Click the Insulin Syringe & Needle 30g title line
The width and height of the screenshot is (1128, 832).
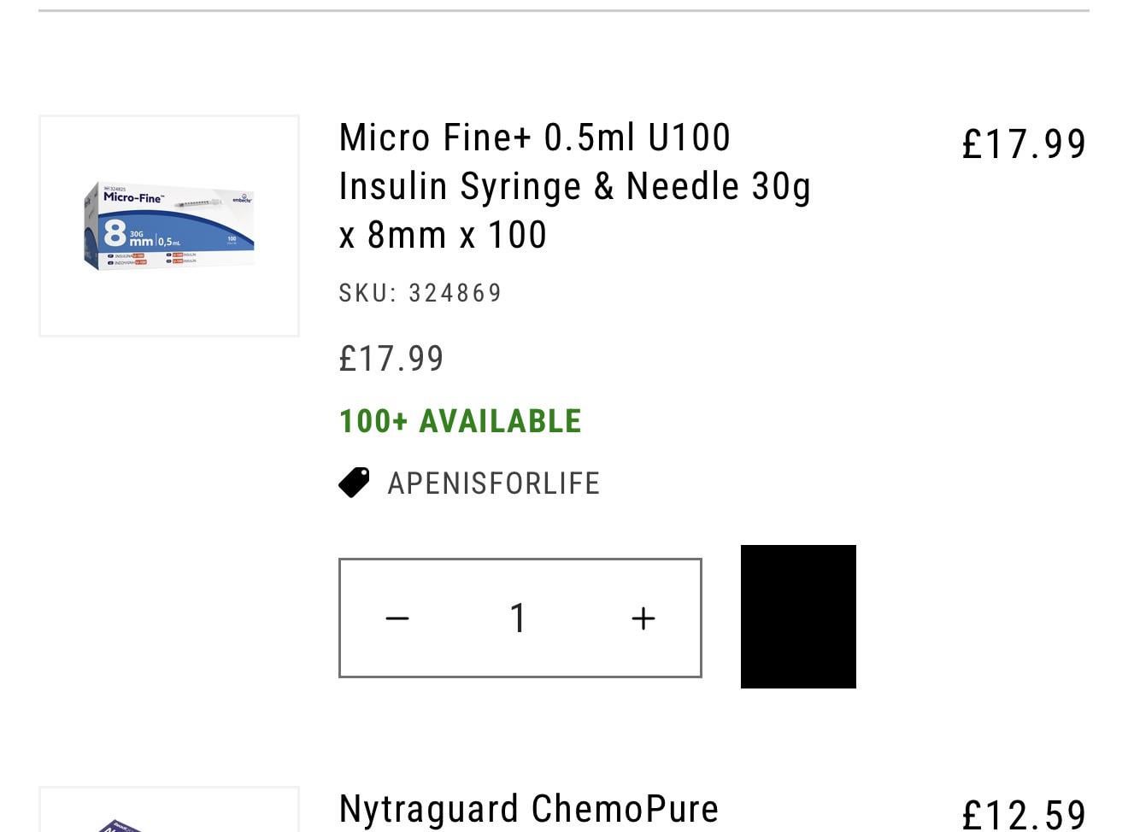574,186
